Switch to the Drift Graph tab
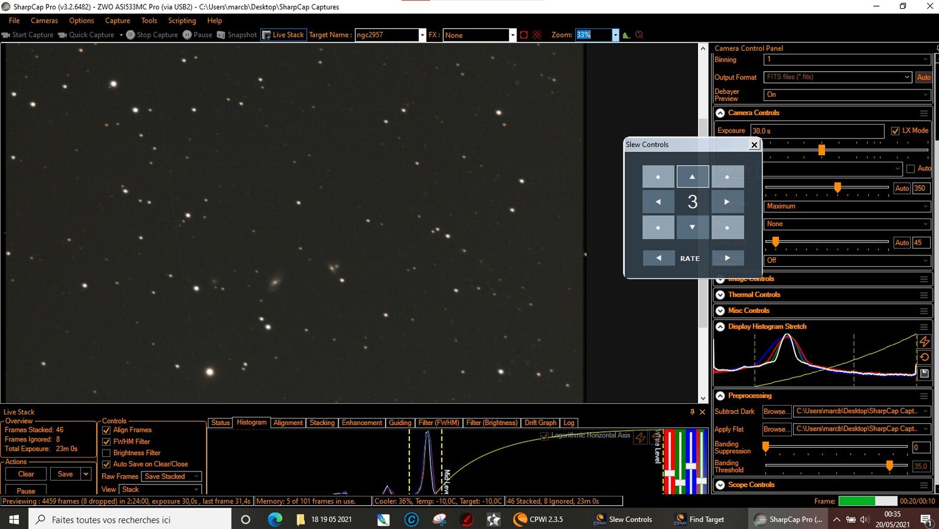 pos(540,423)
